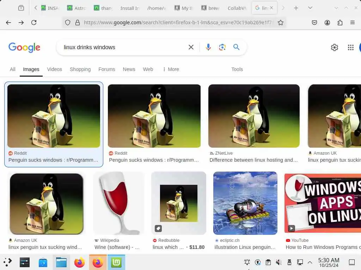
Task: Expand the More search filters
Action: pyautogui.click(x=171, y=69)
